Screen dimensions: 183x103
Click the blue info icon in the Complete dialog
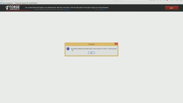click(x=68, y=49)
